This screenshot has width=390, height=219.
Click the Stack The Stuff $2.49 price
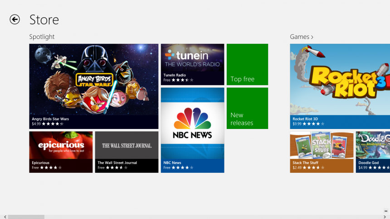pos(297,167)
